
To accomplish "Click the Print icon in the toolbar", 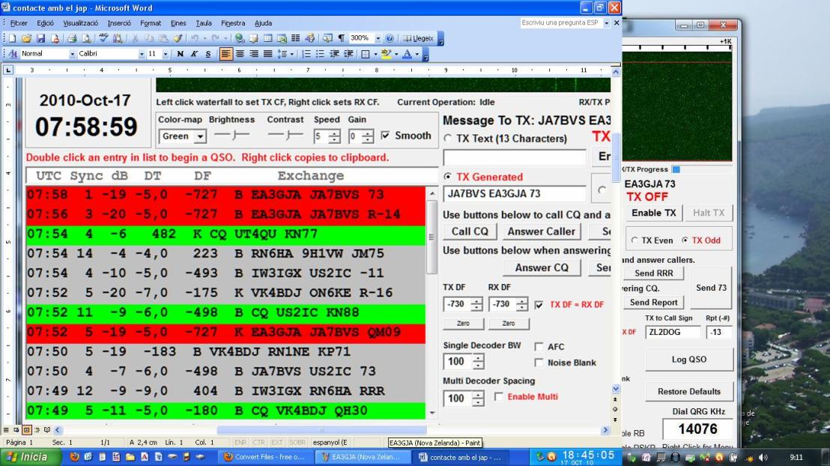I will pos(72,38).
